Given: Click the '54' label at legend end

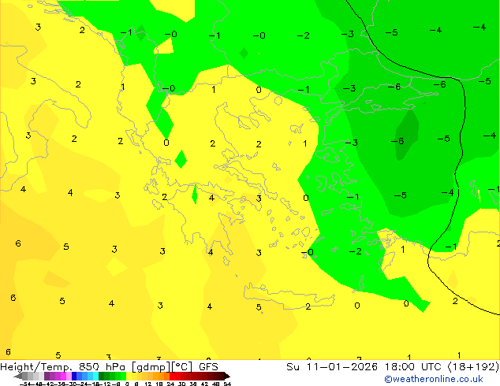Looking at the screenshot, I should click(227, 384).
